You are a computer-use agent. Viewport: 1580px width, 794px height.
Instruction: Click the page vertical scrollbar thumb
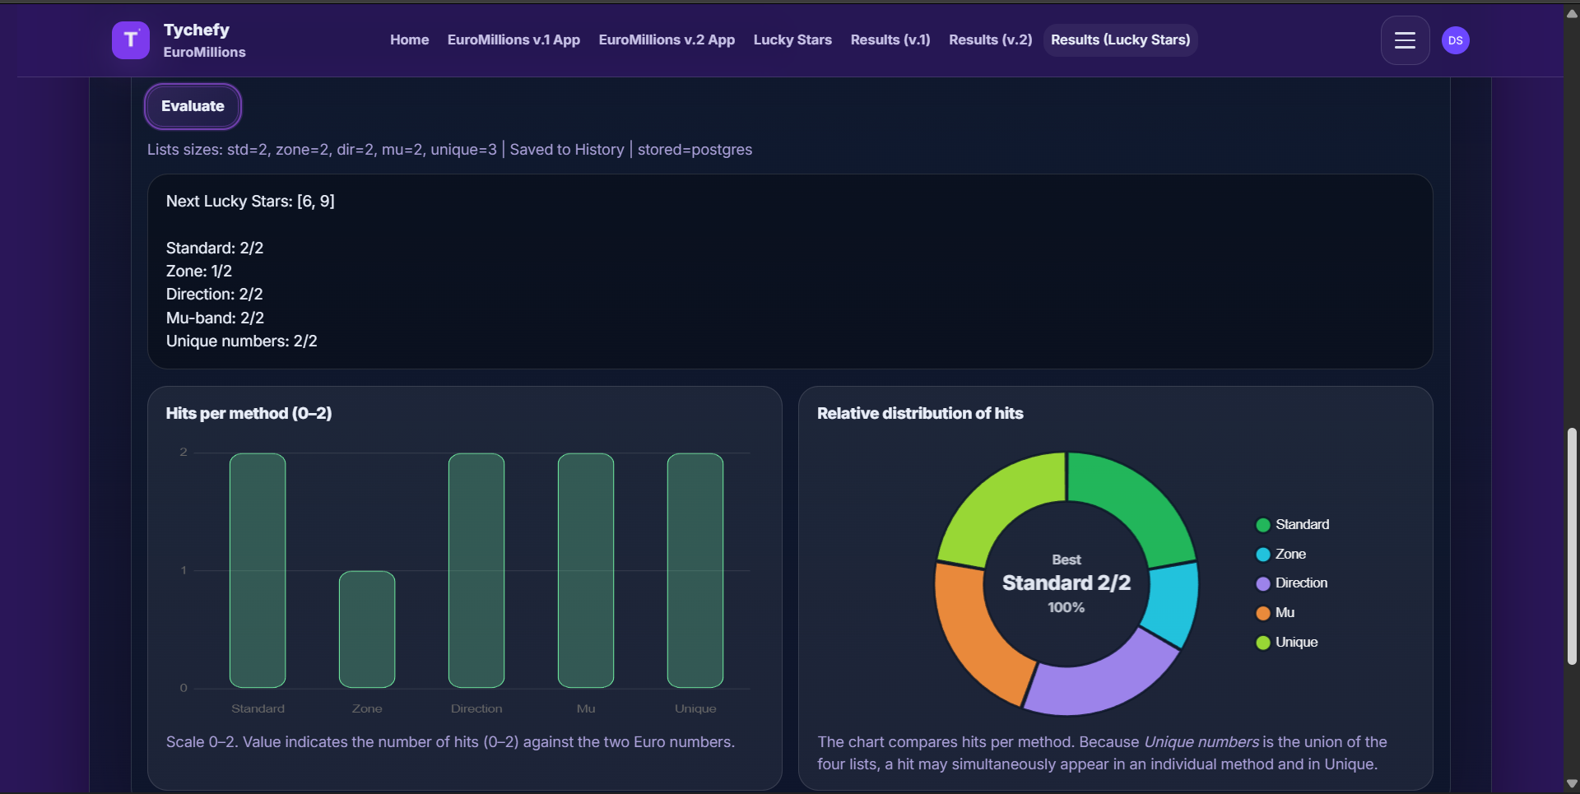tap(1572, 546)
